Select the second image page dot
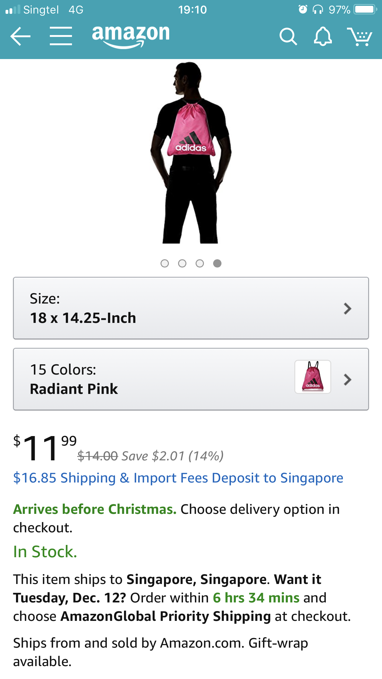The width and height of the screenshot is (382, 679). (x=182, y=264)
